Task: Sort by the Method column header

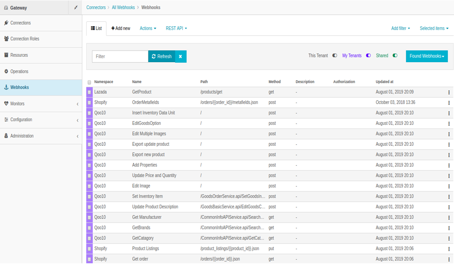Action: pyautogui.click(x=275, y=82)
